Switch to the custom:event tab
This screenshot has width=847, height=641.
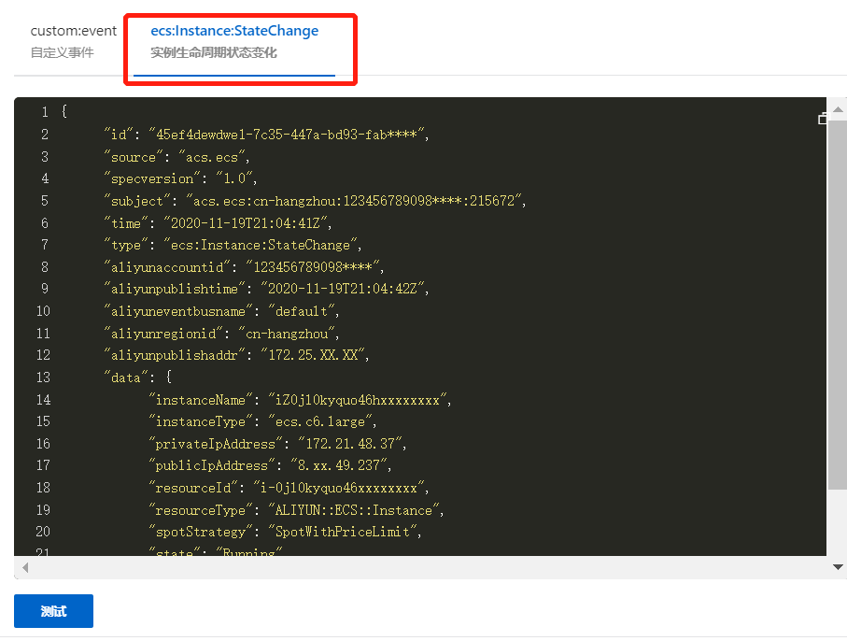pos(73,41)
